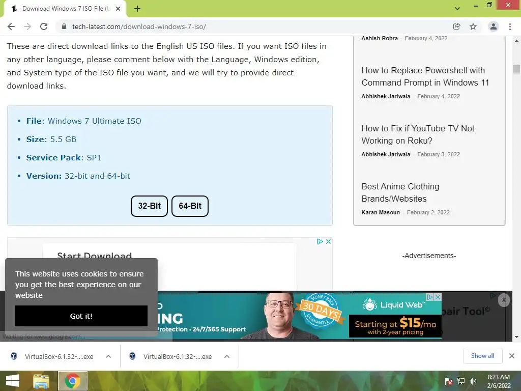The image size is (521, 391).
Task: Share this page icon in address bar
Action: tap(456, 26)
